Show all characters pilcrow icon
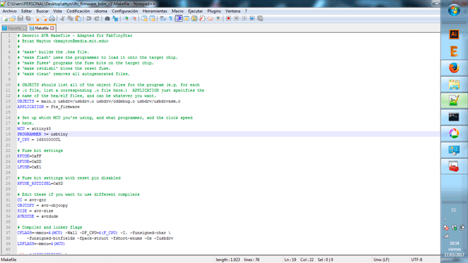Viewport: 468px width, 263px height. [171, 18]
